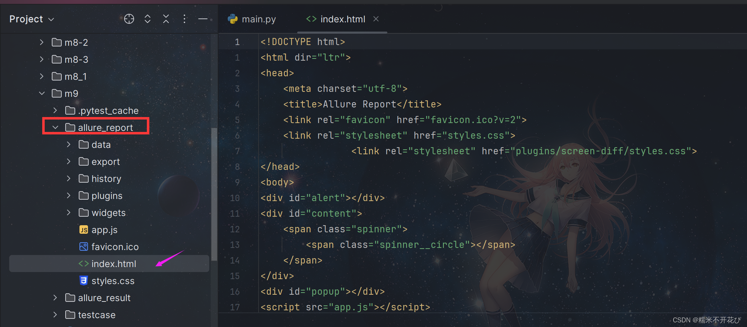Click the Python icon on main.py tab
Image resolution: width=747 pixels, height=327 pixels.
(x=233, y=19)
